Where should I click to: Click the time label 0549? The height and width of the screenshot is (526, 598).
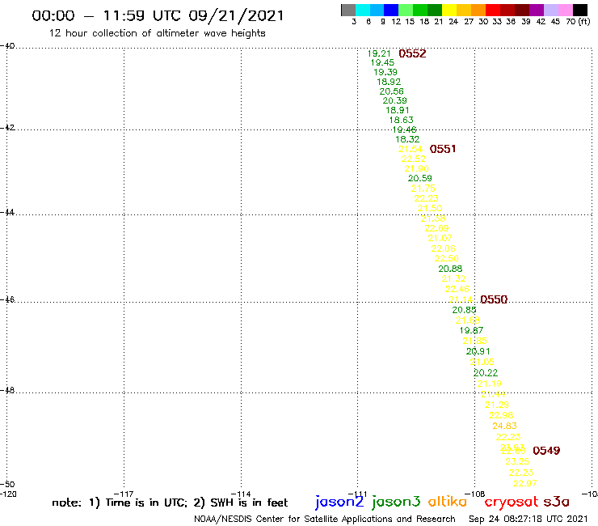(546, 451)
